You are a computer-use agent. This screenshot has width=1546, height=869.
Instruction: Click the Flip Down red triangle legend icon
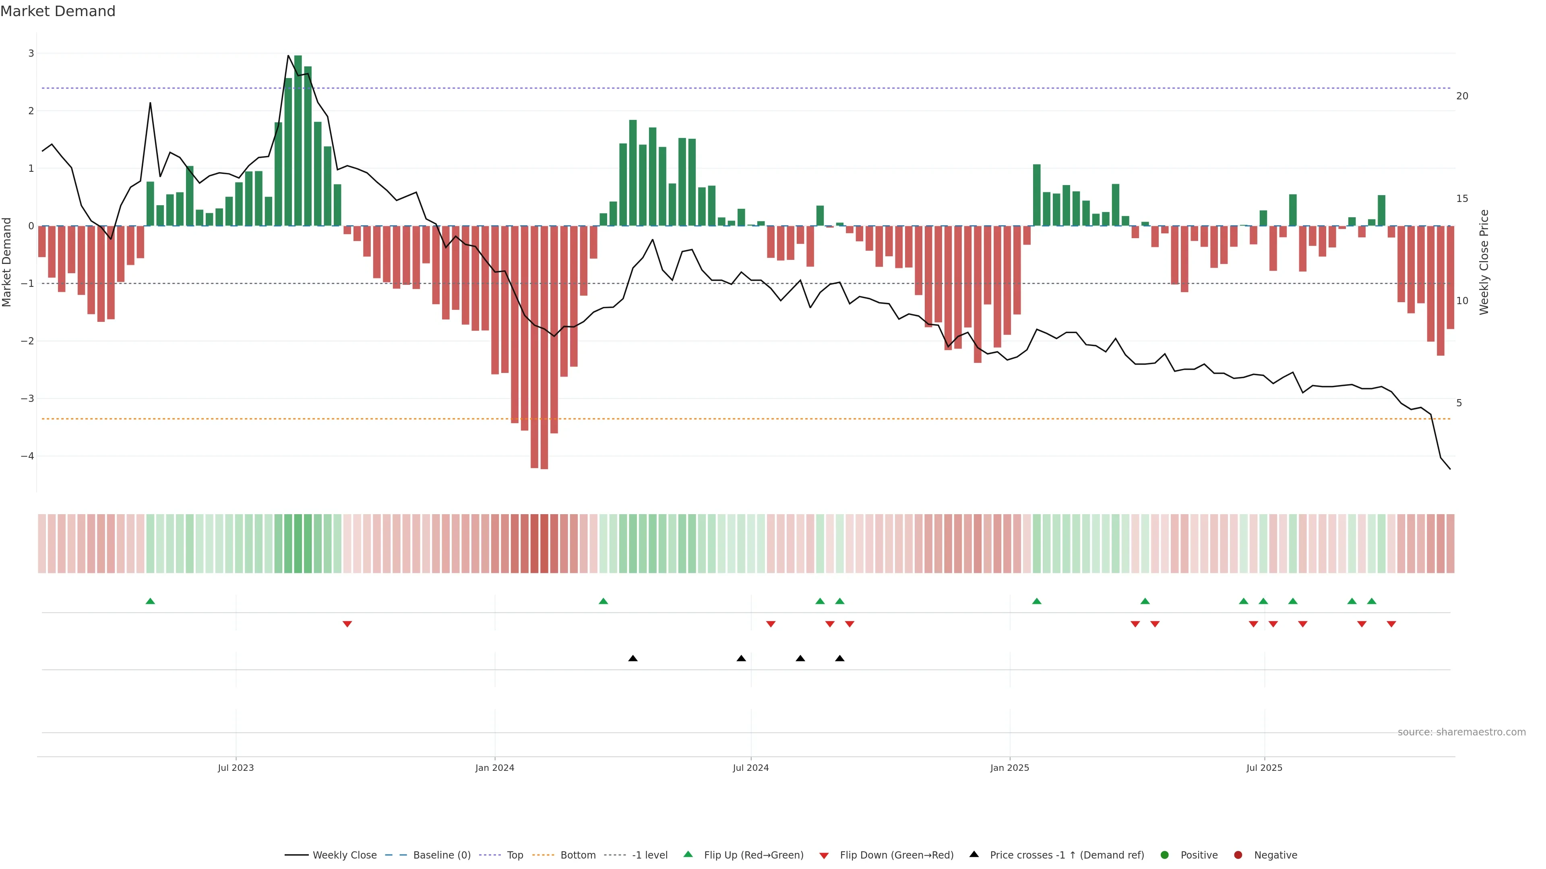(x=823, y=855)
